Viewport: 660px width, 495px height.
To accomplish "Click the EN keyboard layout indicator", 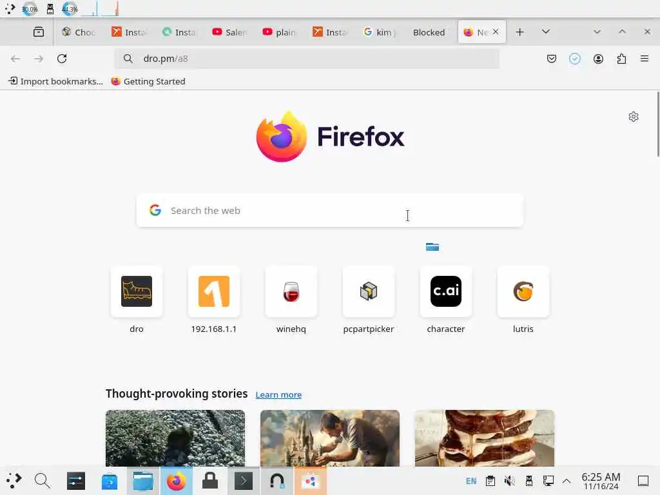I will pyautogui.click(x=471, y=481).
